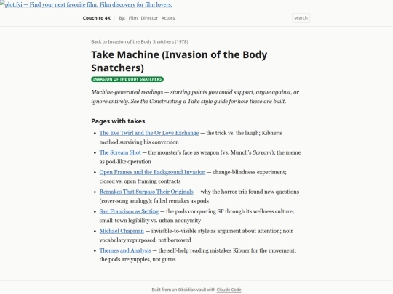393x294 pixels.
Task: Click the text 'small-town legibility vs. urban anonymity'
Action: (x=150, y=220)
